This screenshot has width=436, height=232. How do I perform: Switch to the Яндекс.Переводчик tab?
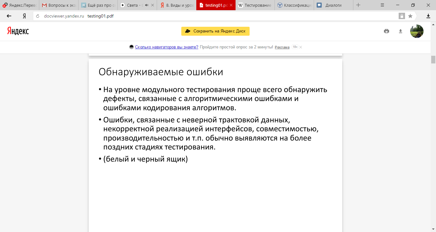pyautogui.click(x=20, y=5)
